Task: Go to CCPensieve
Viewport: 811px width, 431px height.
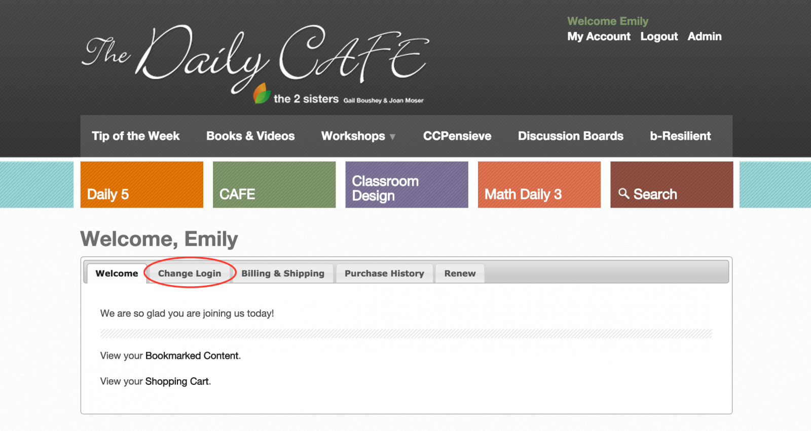Action: click(x=457, y=136)
